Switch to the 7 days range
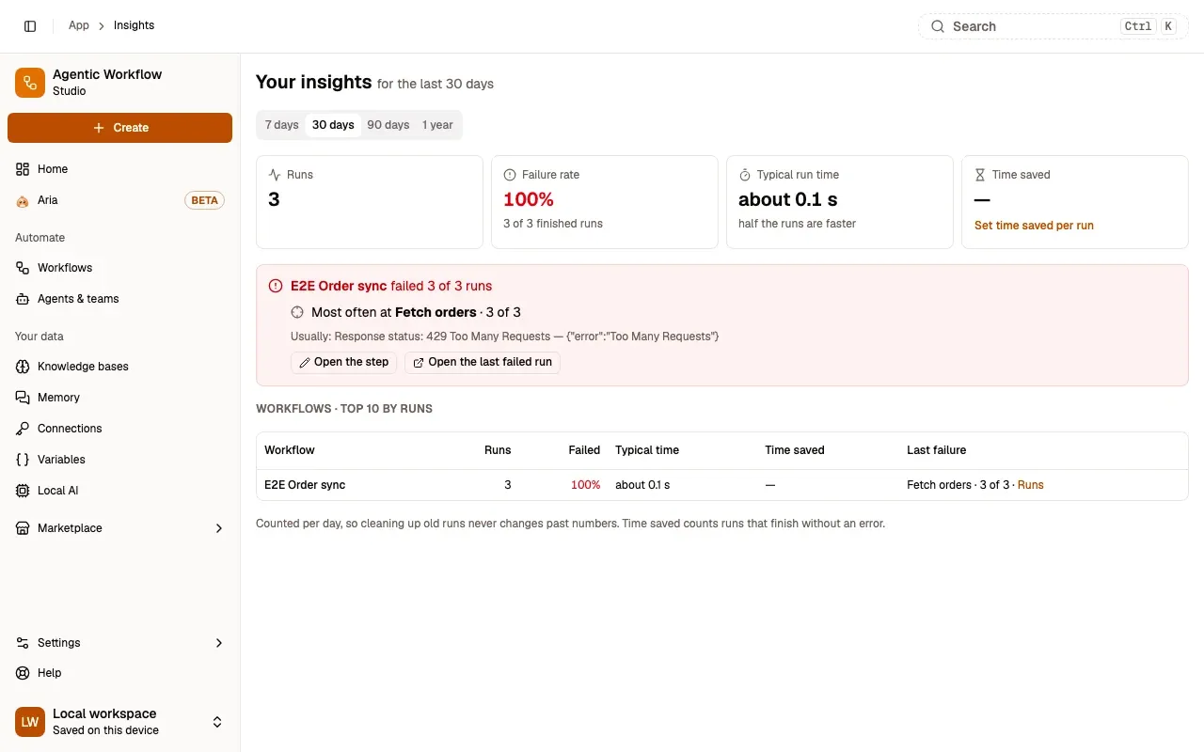Image resolution: width=1204 pixels, height=752 pixels. pos(281,125)
